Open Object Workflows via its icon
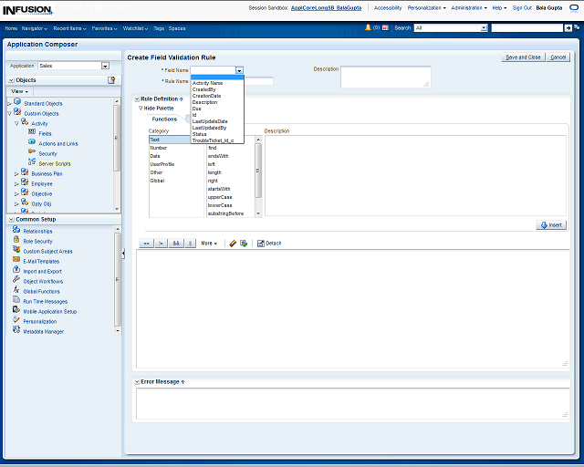The width and height of the screenshot is (584, 467). [x=16, y=281]
